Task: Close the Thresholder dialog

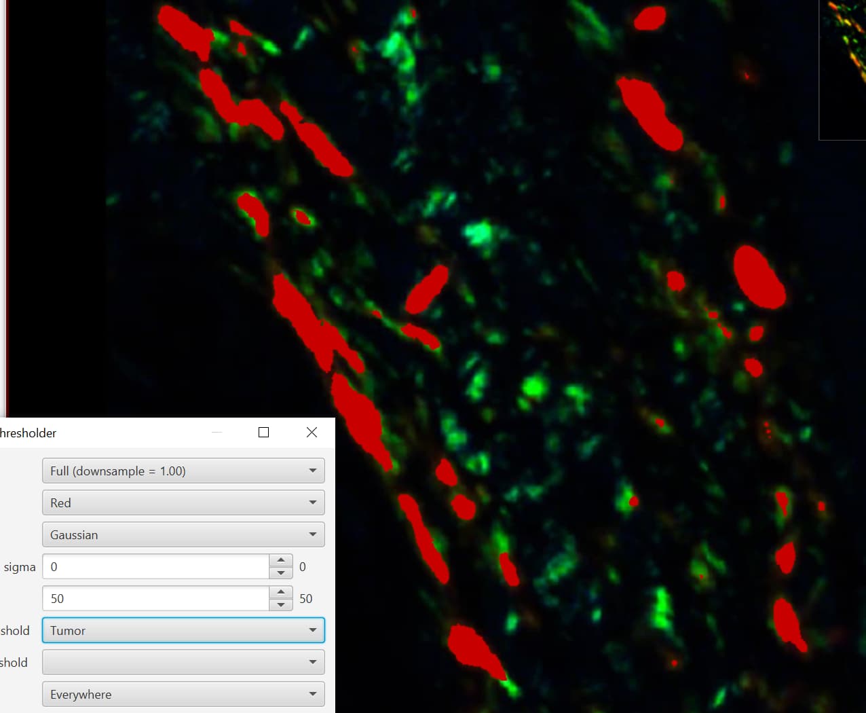Action: pos(311,432)
